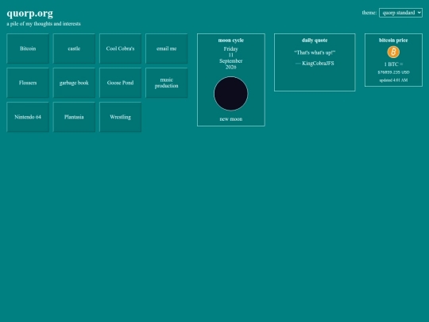429x322 pixels.
Task: Select the music production tile
Action: tap(166, 83)
